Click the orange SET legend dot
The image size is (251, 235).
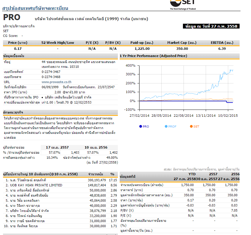click(x=191, y=126)
